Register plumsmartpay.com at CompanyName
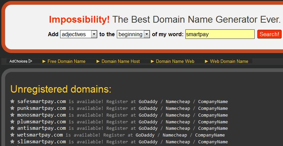This screenshot has height=146, width=283. click(x=213, y=122)
